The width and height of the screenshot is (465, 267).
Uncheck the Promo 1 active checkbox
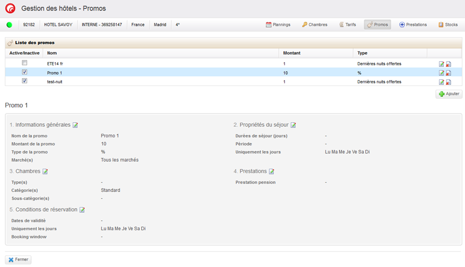tap(24, 72)
